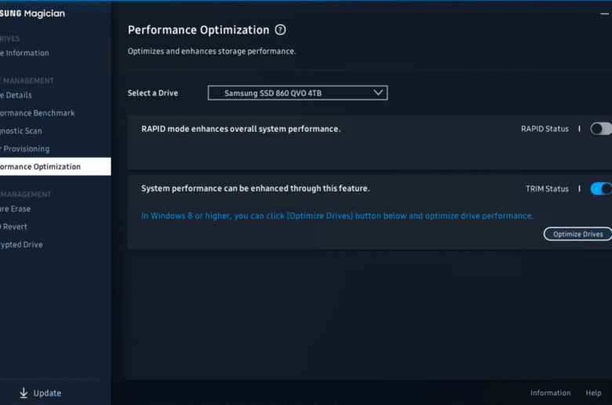Click the Update label in sidebar footer

tap(47, 393)
